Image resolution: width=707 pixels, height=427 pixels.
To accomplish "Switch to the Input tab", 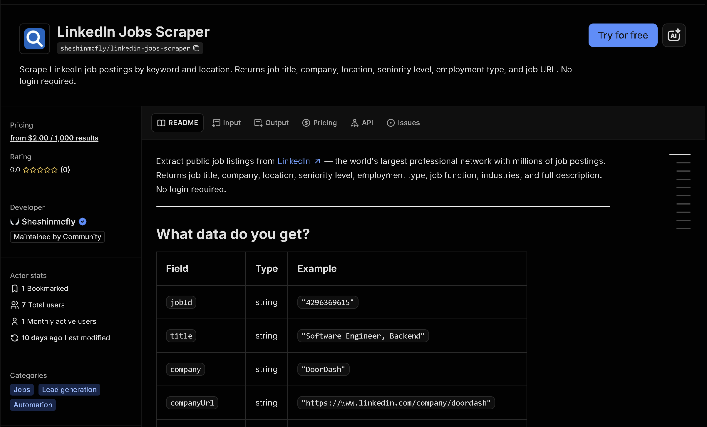I will (x=227, y=123).
